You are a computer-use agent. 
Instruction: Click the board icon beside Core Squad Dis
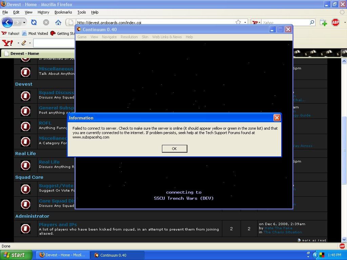point(25,204)
